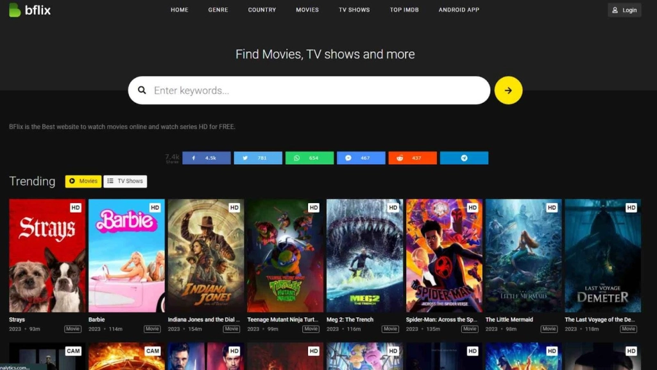Share via WhatsApp
The image size is (657, 370).
point(309,157)
